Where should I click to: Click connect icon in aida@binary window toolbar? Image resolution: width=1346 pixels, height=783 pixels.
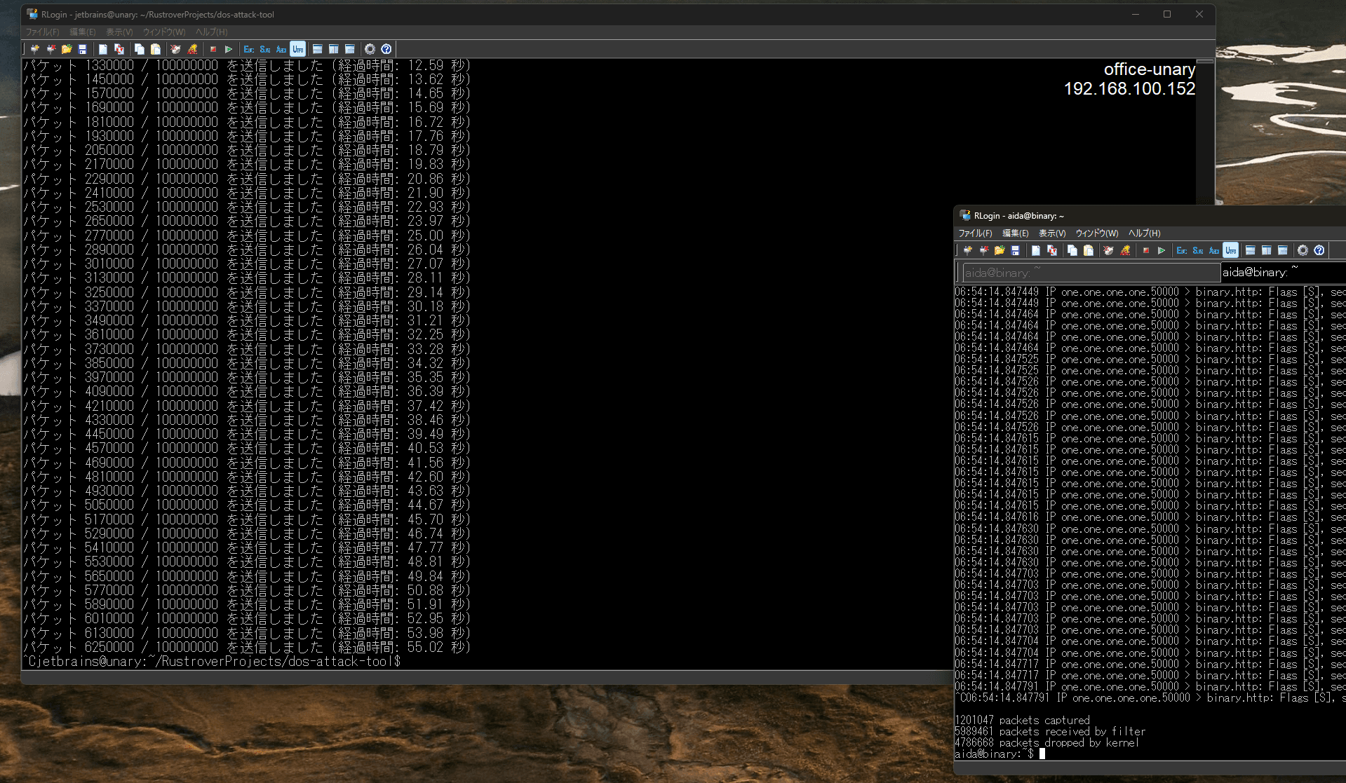pos(967,250)
